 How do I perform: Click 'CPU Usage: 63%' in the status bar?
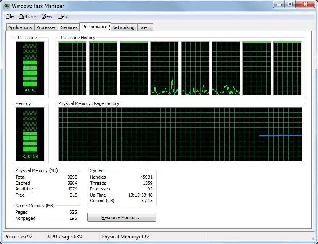coord(65,237)
